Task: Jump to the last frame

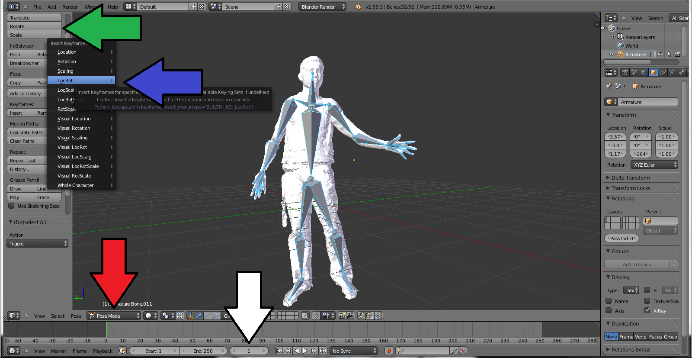Action: click(x=323, y=351)
